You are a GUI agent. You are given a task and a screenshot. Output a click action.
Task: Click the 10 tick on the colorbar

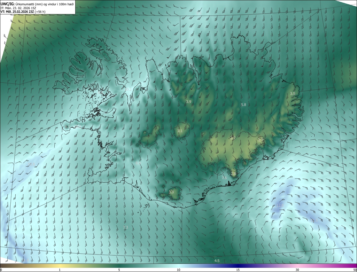(178, 270)
